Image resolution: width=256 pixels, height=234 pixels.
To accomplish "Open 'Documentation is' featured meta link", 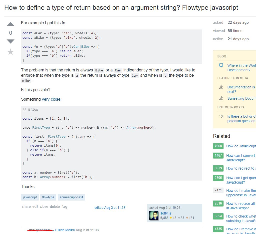I will click(242, 89).
